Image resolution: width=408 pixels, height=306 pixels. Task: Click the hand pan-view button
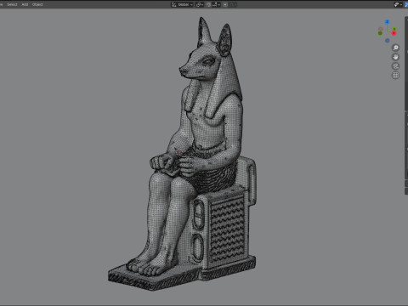(395, 57)
